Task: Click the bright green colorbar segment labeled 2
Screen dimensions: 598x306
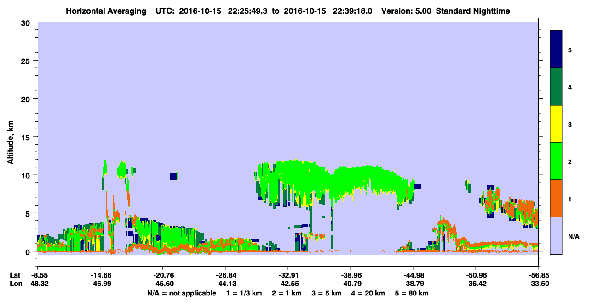Action: pos(556,161)
